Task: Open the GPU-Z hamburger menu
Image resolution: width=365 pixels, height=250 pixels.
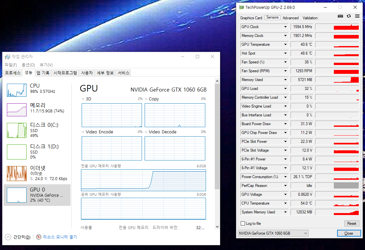Action: 357,16
